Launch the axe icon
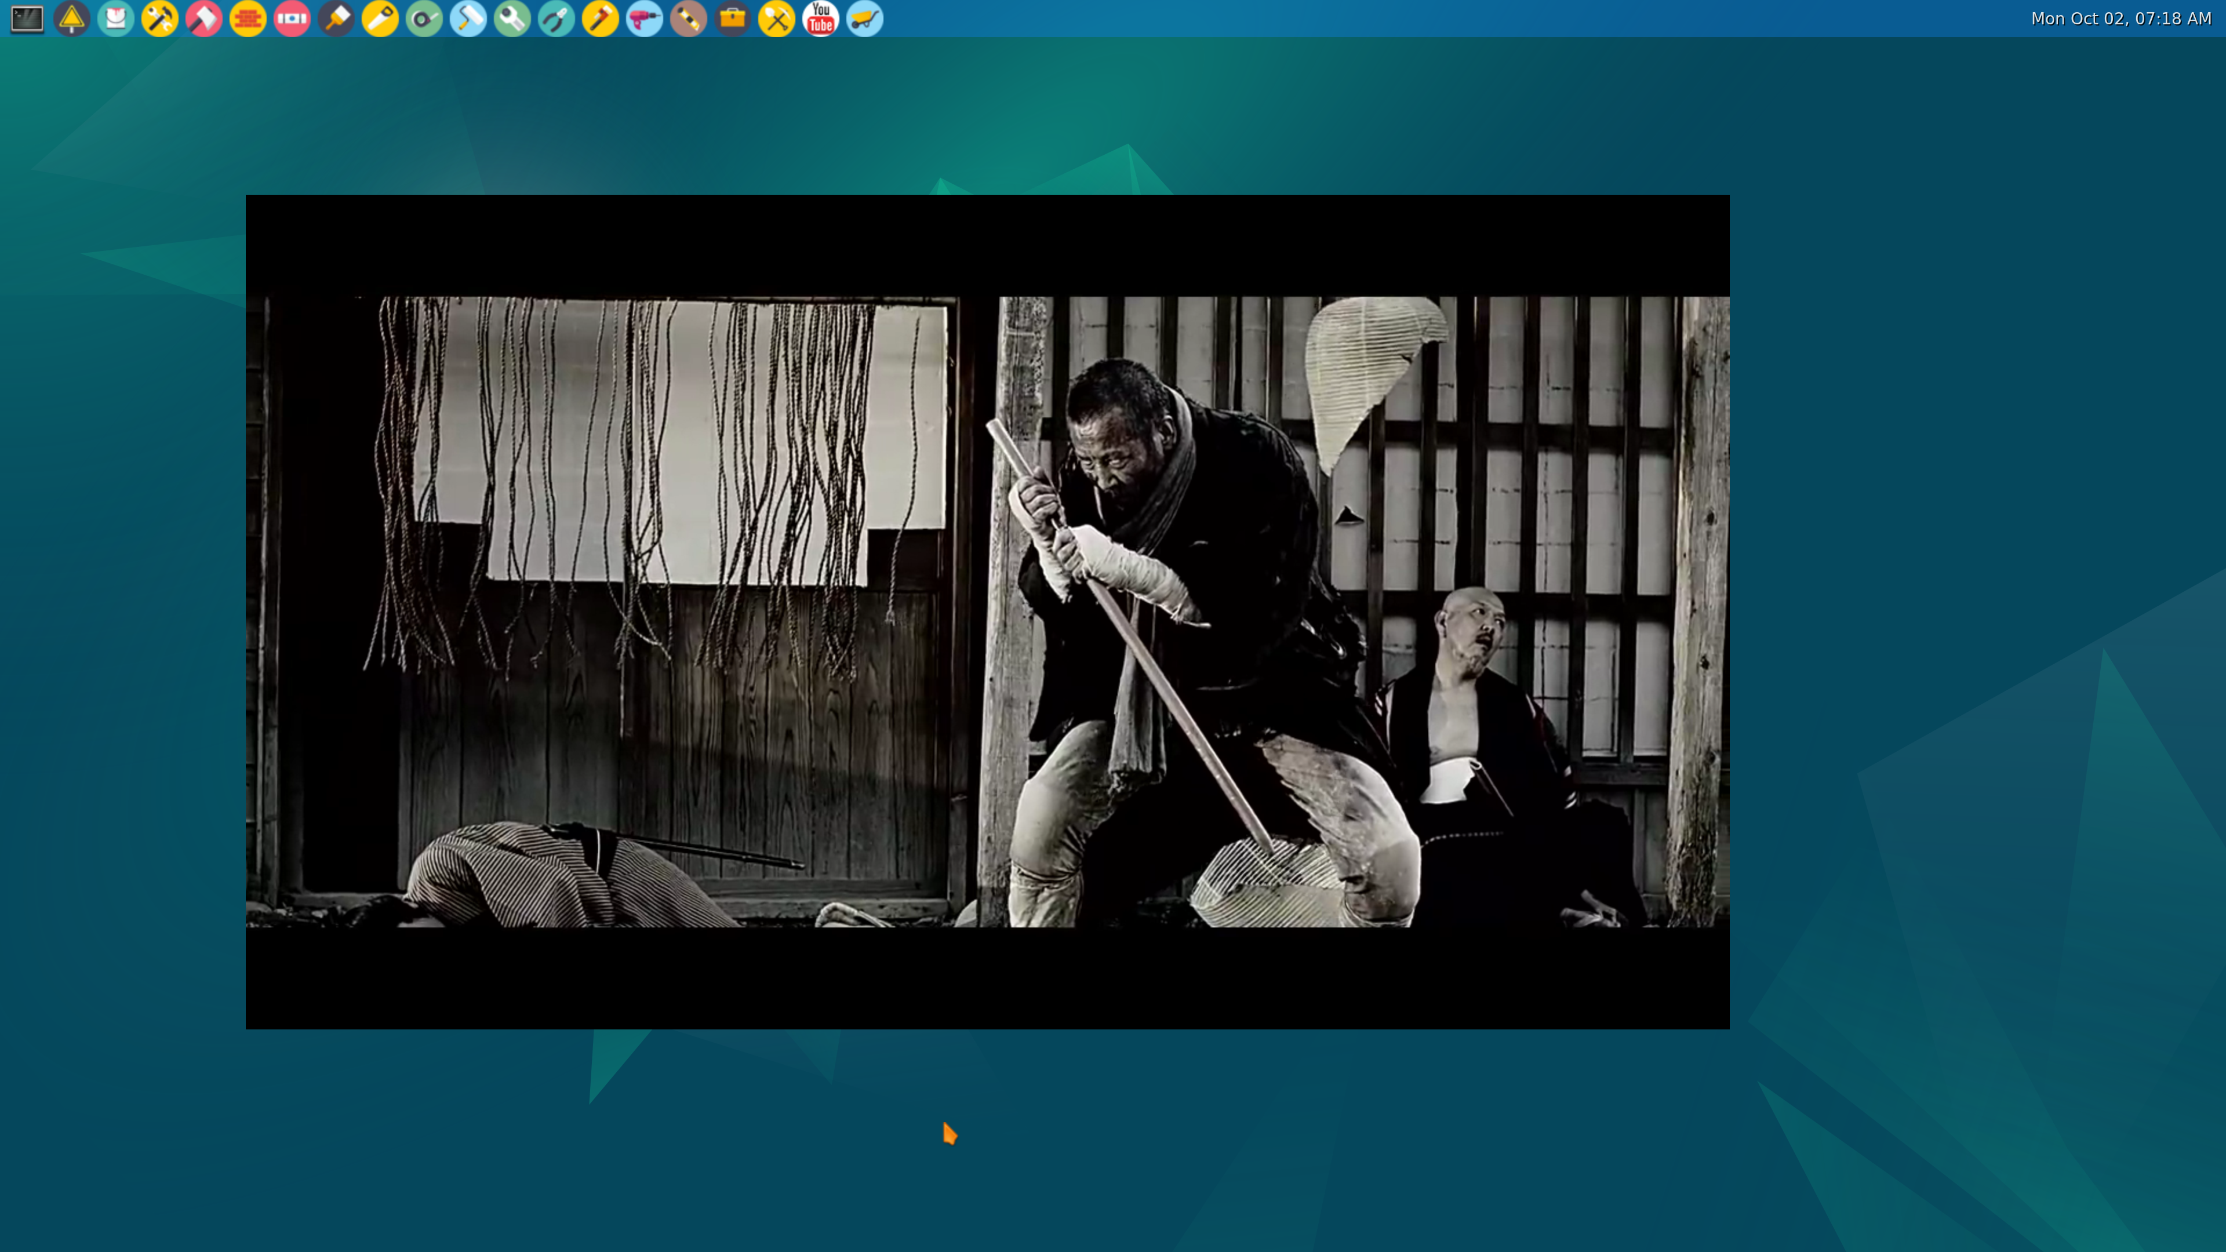The height and width of the screenshot is (1252, 2226). click(x=204, y=18)
